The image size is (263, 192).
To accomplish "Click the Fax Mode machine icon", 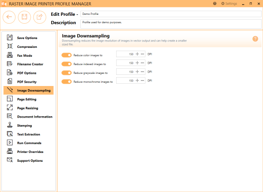I will tap(10, 55).
